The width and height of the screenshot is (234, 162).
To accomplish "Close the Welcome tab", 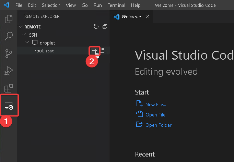I will tap(148, 16).
